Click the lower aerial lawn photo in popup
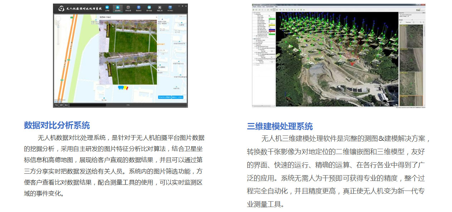This screenshot has width=452, height=212. tap(128, 68)
